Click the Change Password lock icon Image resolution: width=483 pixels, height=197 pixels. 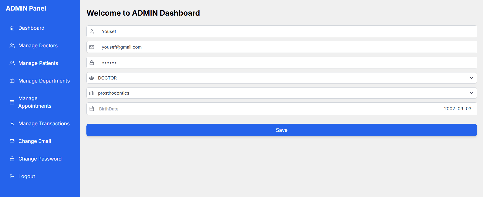point(12,159)
